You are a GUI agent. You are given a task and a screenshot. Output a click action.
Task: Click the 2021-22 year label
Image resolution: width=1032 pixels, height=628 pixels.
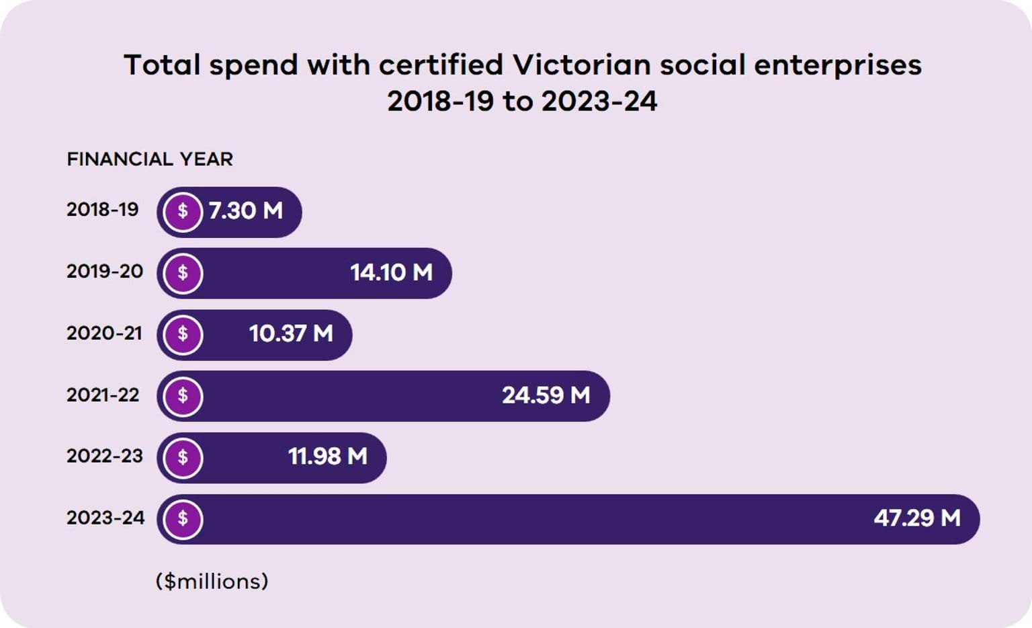[103, 395]
